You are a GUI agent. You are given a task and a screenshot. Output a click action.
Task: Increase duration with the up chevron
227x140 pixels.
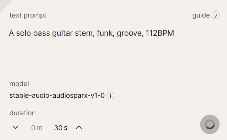(79, 128)
